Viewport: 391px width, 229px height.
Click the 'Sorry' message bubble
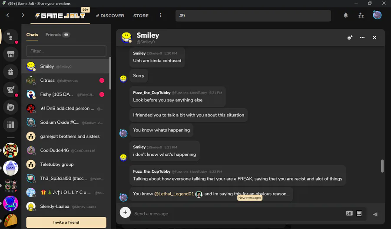(x=139, y=75)
